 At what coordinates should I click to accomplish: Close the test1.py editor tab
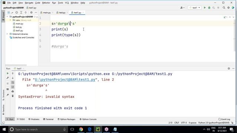coord(83,13)
